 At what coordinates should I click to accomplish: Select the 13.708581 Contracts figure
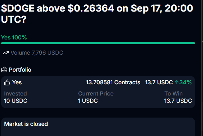[113, 82]
